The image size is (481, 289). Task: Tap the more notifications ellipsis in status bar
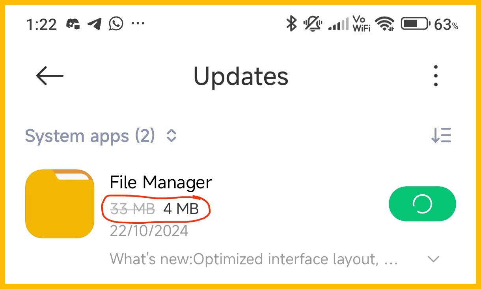pyautogui.click(x=138, y=24)
